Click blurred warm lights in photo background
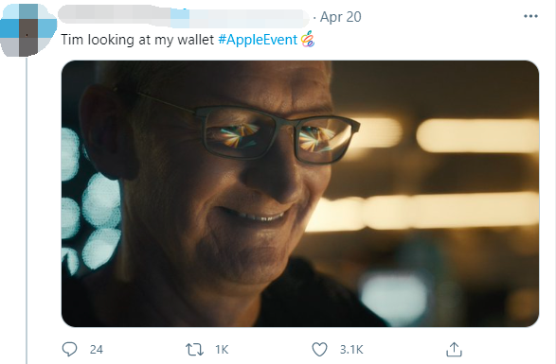 tap(477, 135)
